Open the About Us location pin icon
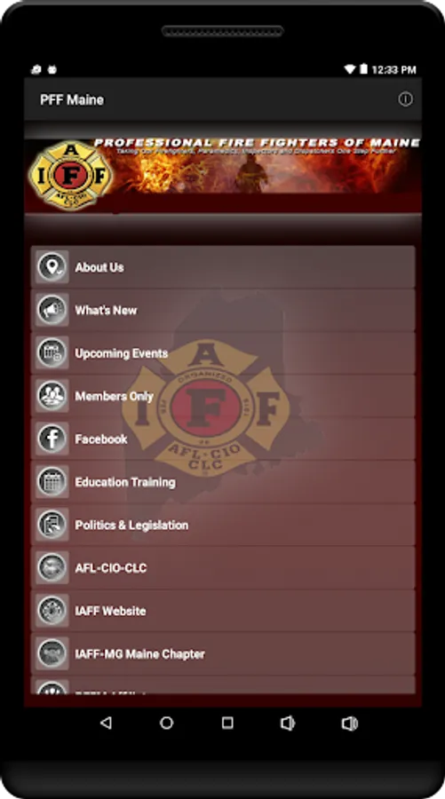445x799 pixels. tap(52, 266)
